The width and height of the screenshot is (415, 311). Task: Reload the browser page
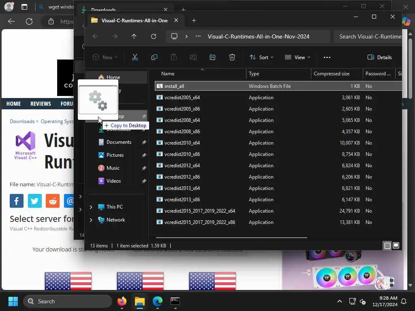[x=29, y=21]
